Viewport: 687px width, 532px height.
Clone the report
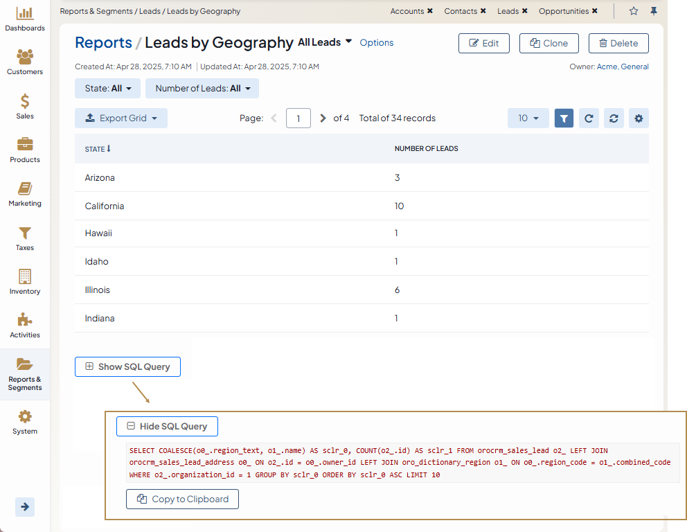(x=548, y=43)
